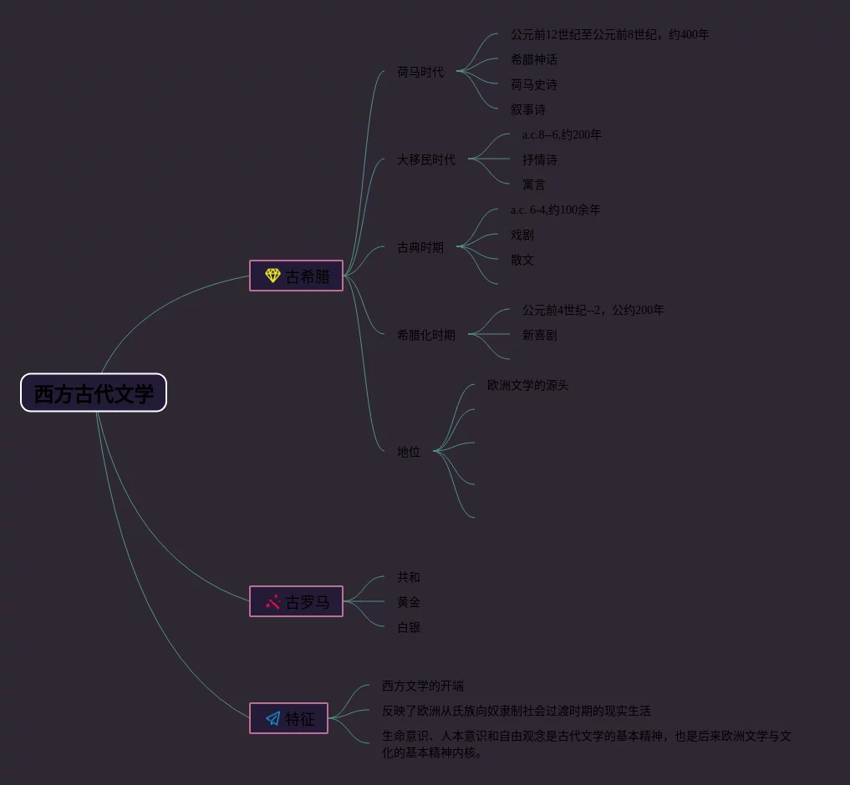Select the 希腊神话 leaf node
The width and height of the screenshot is (850, 785).
(534, 59)
